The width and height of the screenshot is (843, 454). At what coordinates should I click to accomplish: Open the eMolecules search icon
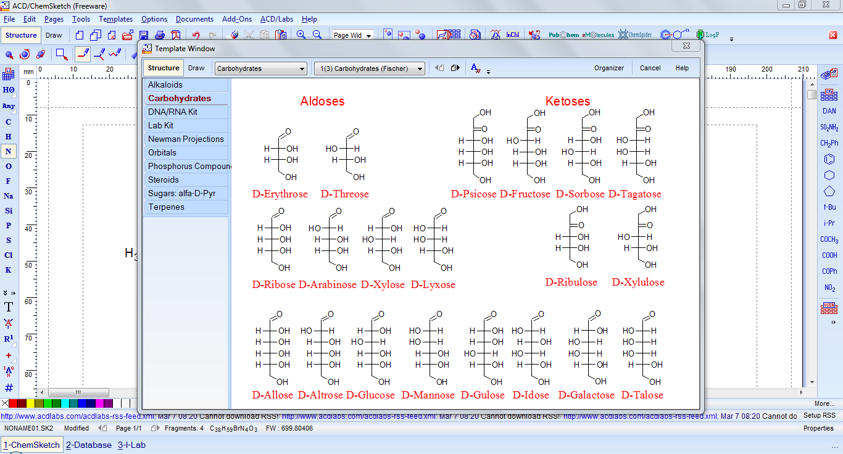[x=598, y=35]
